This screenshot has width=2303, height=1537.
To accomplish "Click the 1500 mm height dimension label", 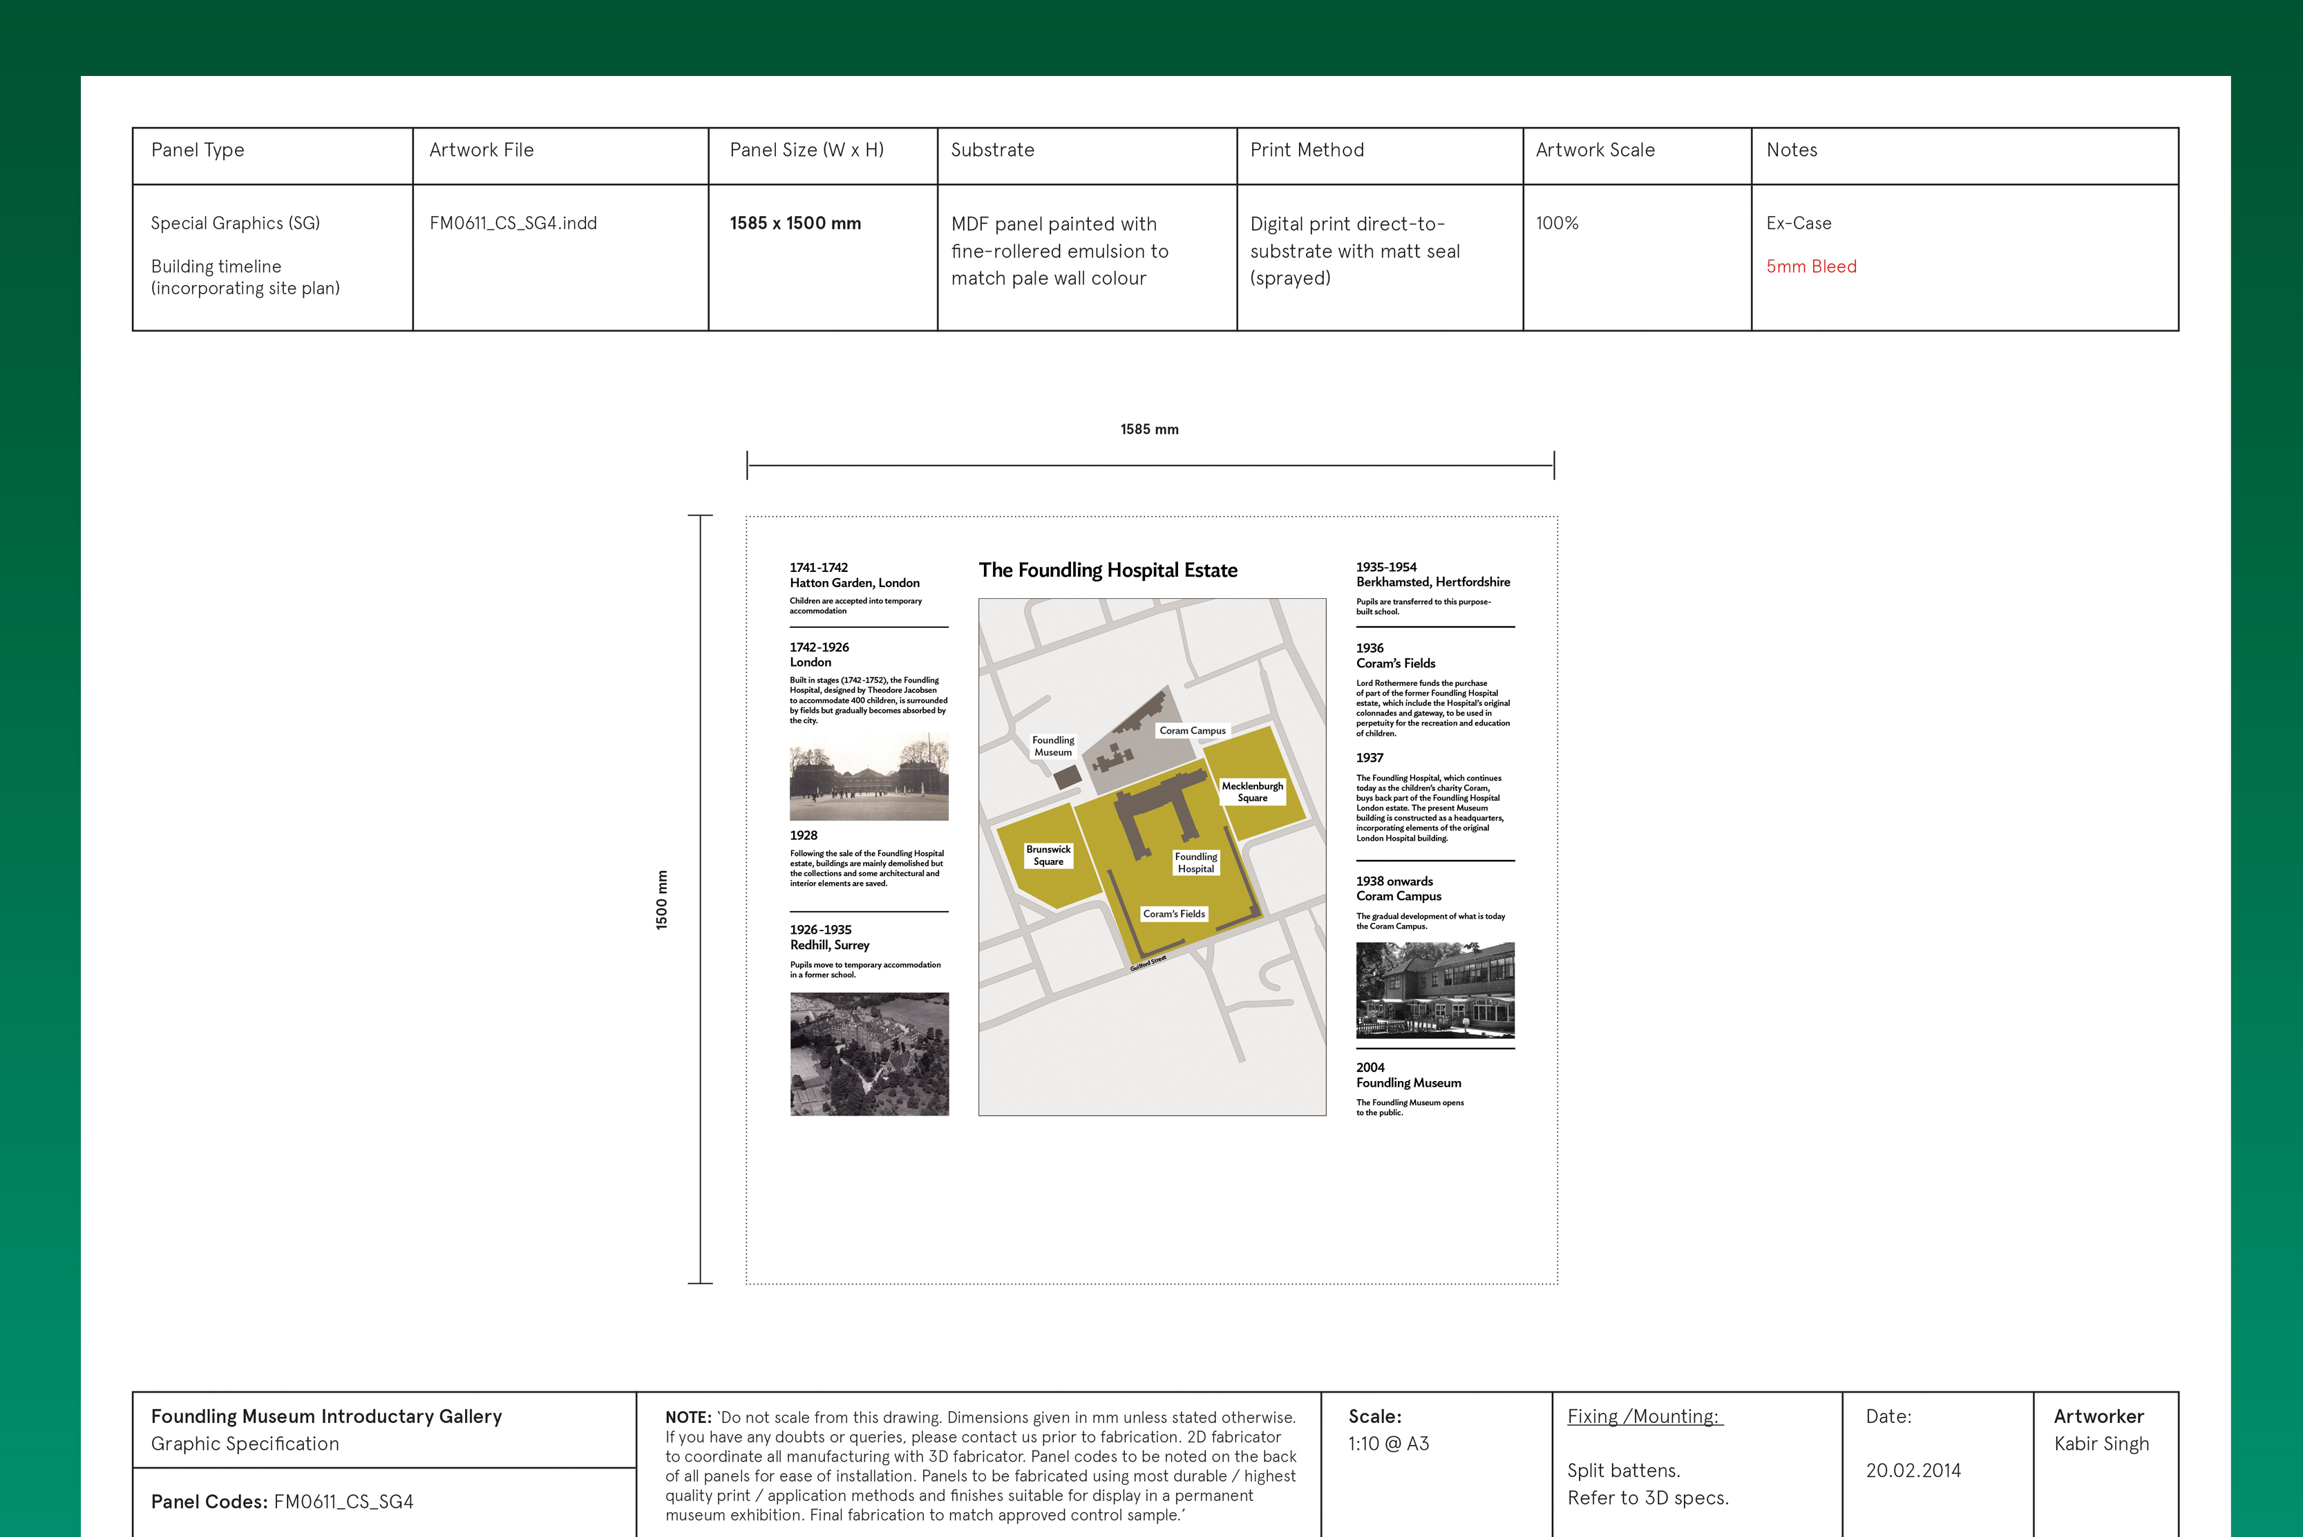I will click(x=662, y=900).
